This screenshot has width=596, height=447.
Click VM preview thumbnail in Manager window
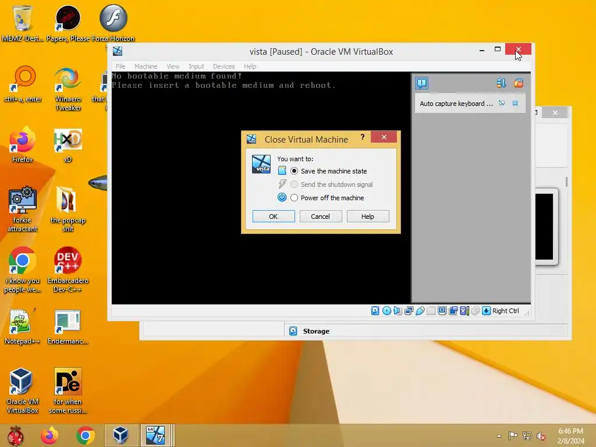point(544,226)
